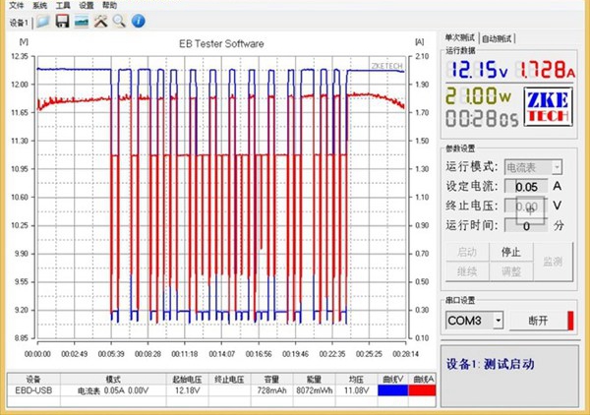Click the 停止 button
The width and height of the screenshot is (590, 415).
point(510,252)
